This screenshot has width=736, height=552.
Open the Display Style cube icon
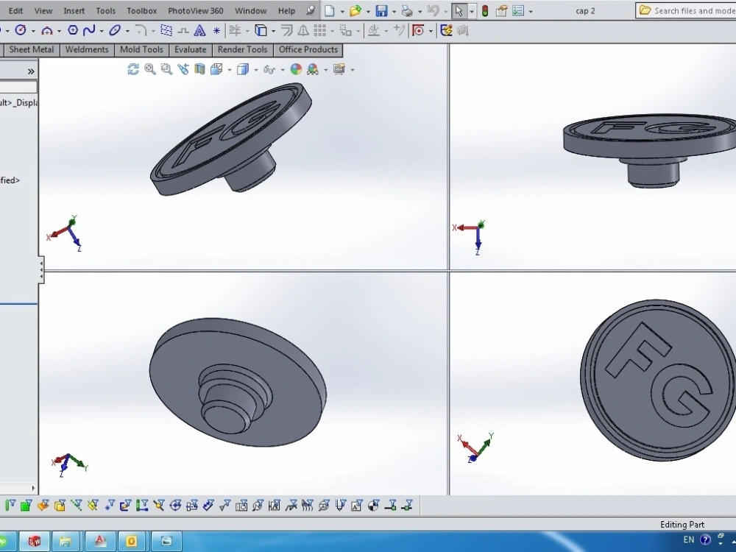[243, 69]
